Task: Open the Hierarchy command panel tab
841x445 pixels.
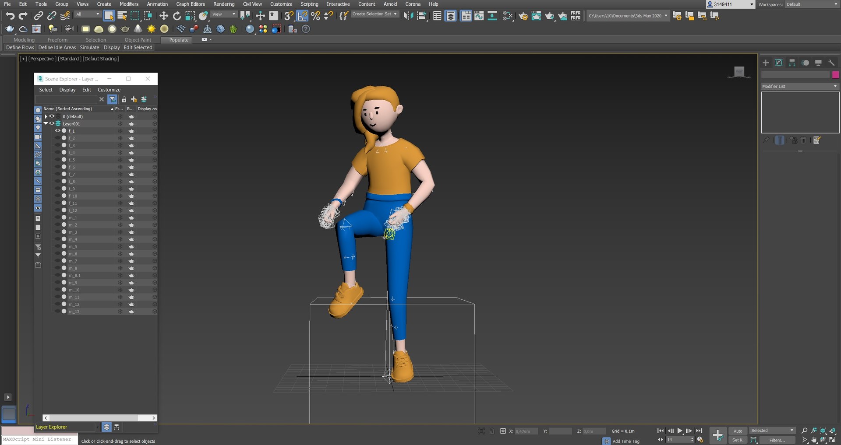Action: (792, 63)
